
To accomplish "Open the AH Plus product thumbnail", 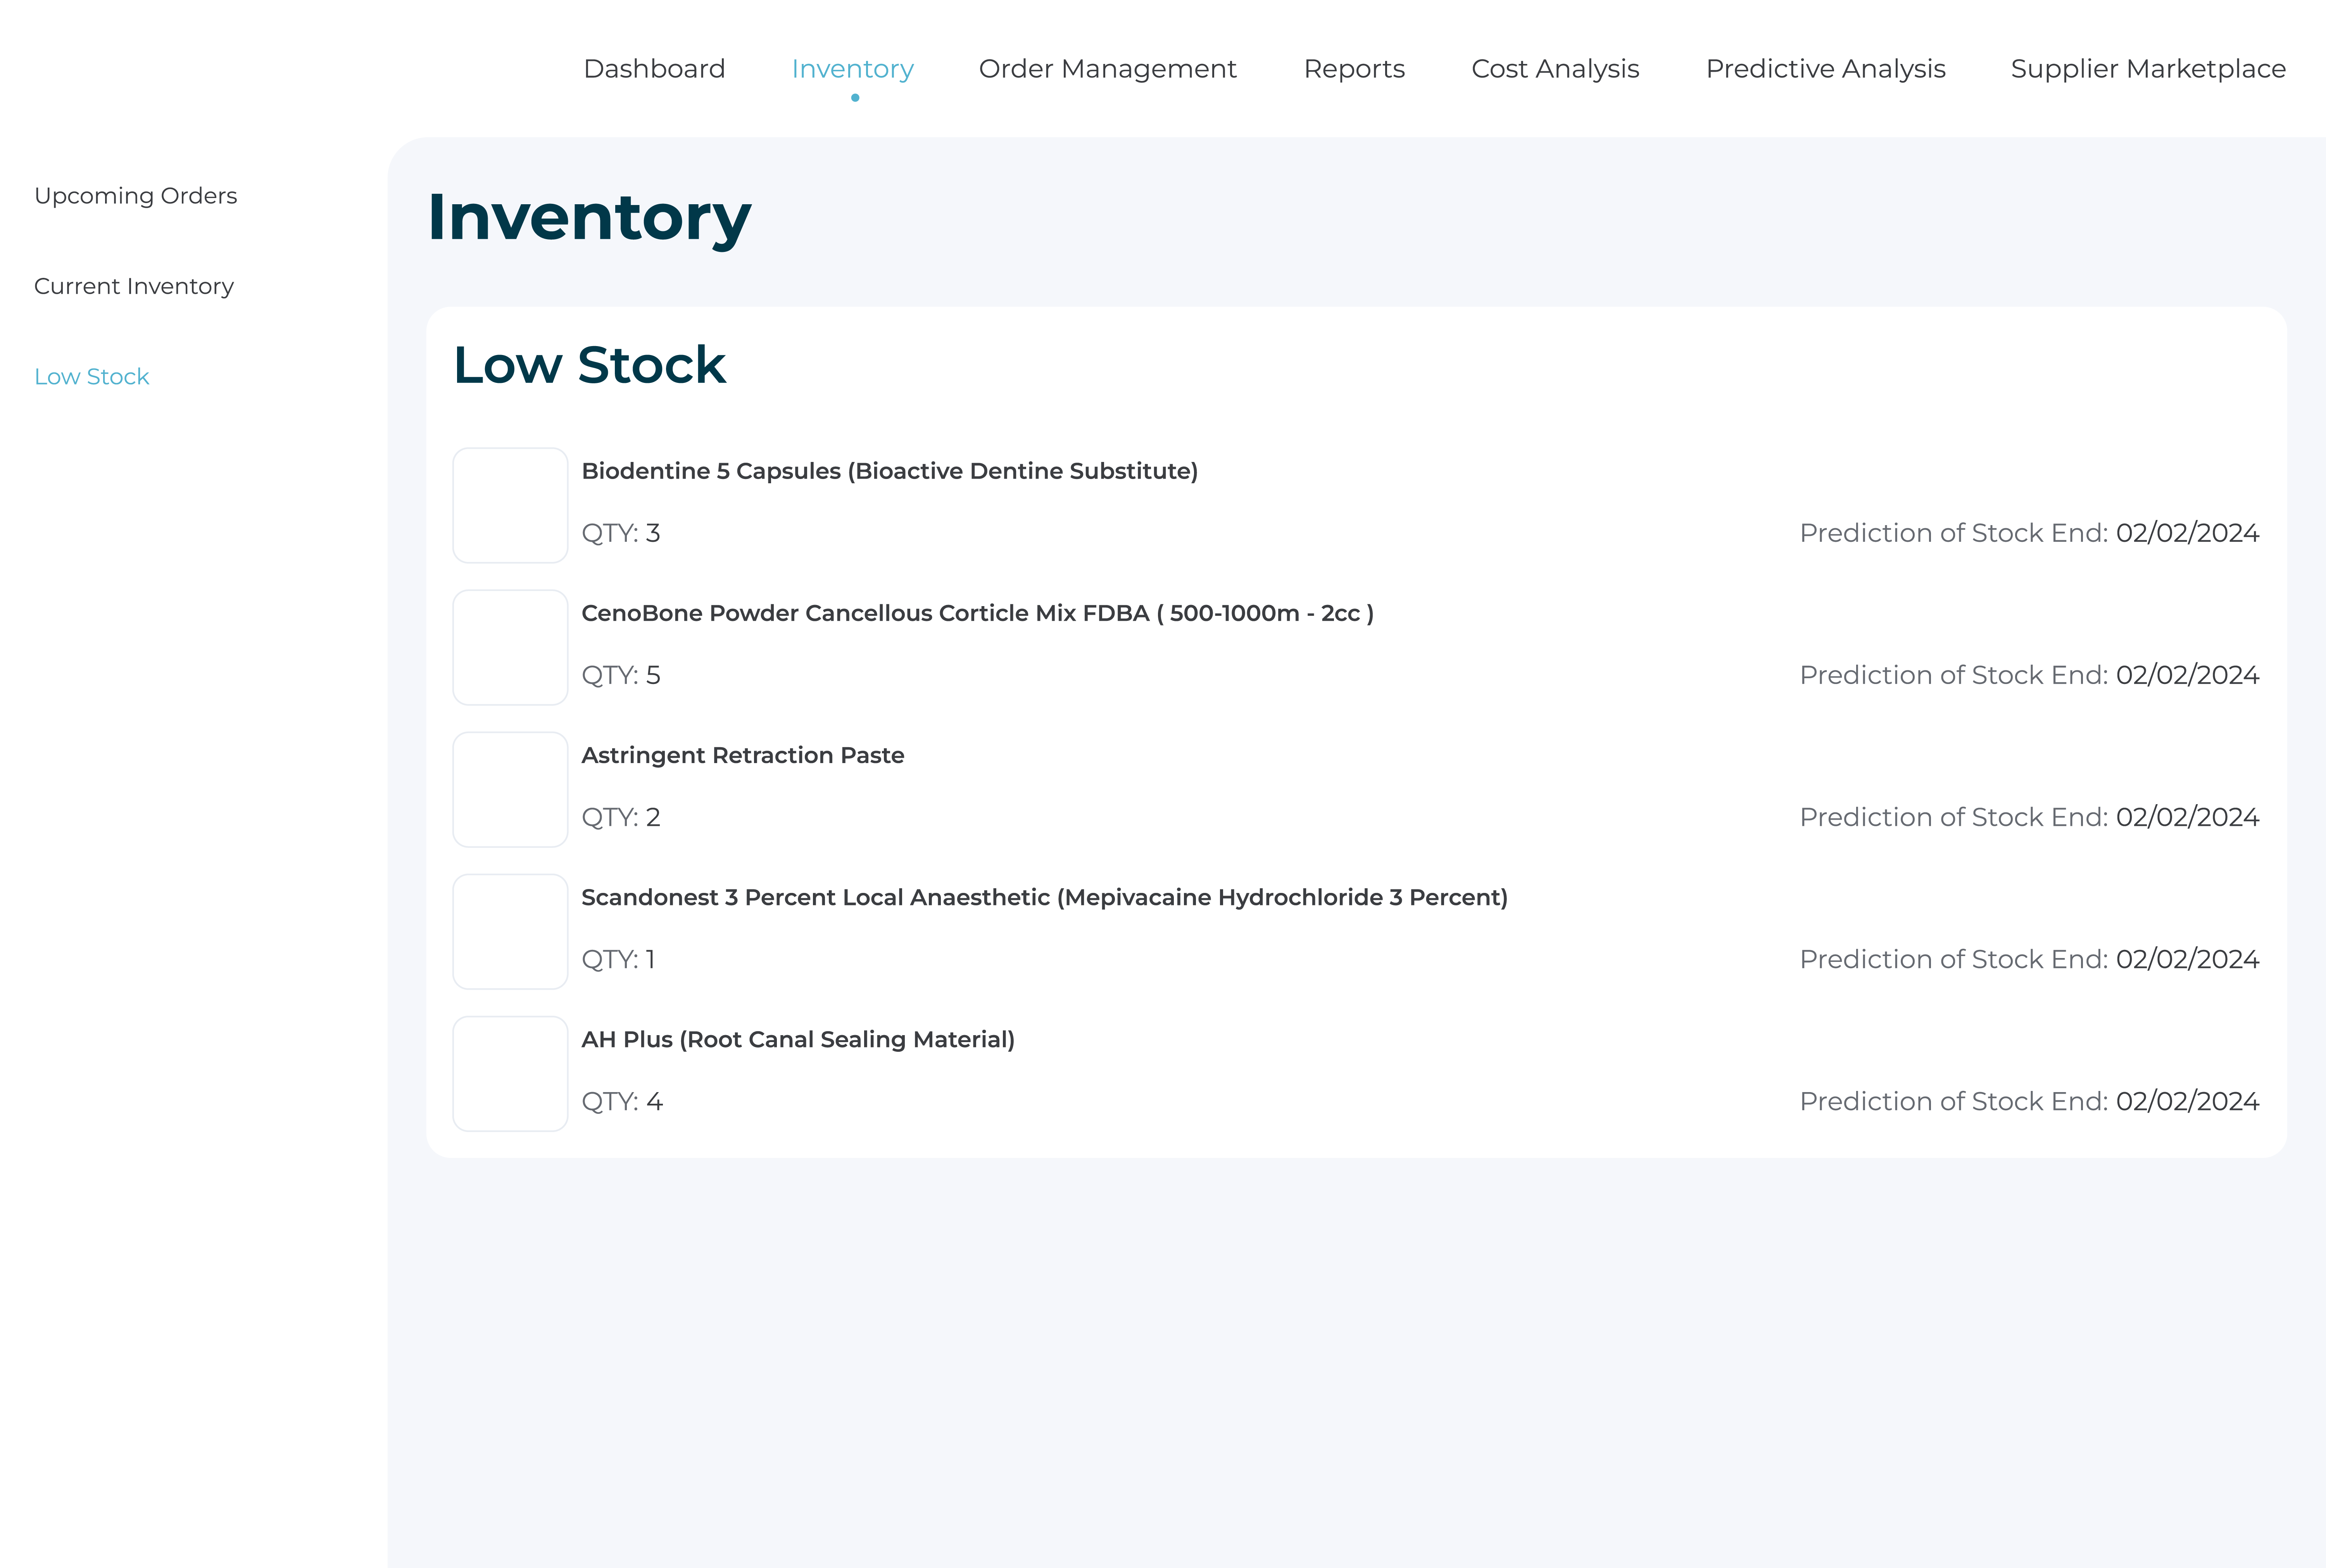I will coord(510,1073).
